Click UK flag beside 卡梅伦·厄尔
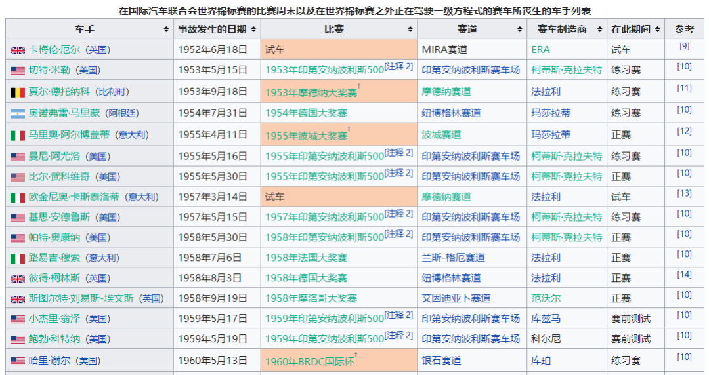 pyautogui.click(x=18, y=50)
